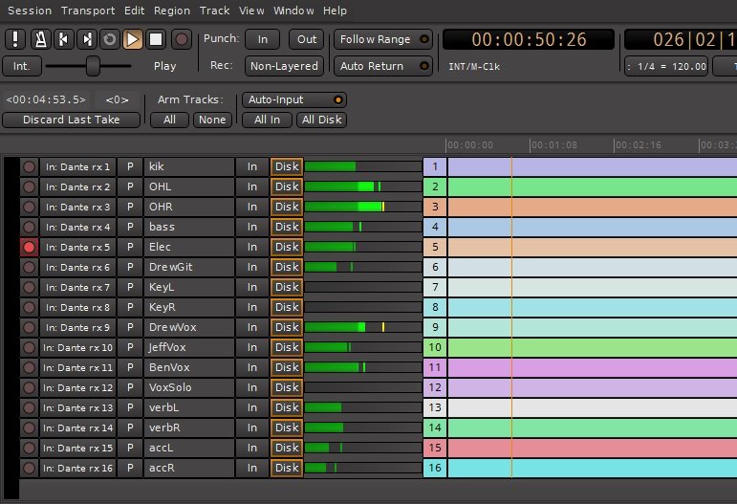Arm record for accL track
Image resolution: width=737 pixels, height=504 pixels.
[29, 448]
